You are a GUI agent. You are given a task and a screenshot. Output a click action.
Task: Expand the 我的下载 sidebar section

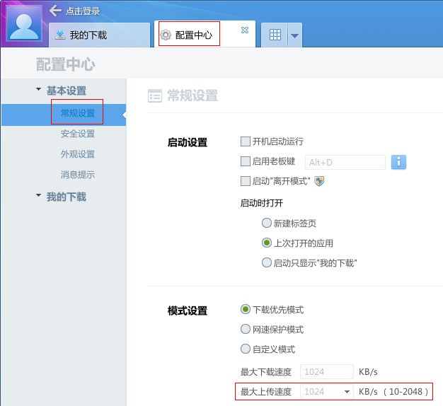[38, 195]
